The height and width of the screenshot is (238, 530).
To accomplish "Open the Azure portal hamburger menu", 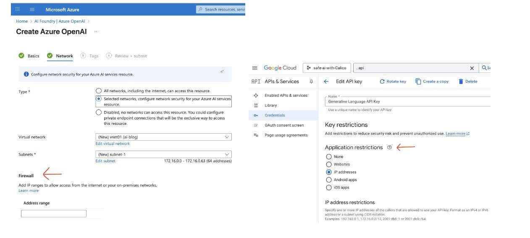I will 32,9.
